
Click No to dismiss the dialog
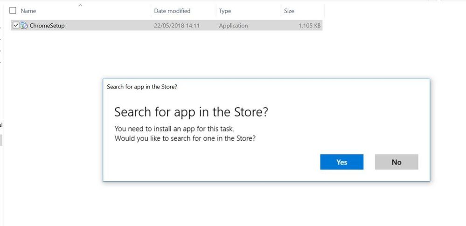click(x=396, y=162)
